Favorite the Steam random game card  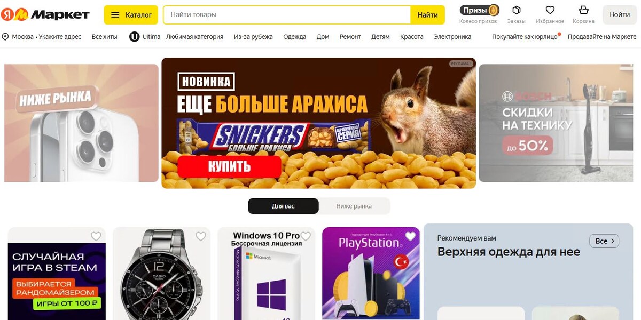point(96,236)
